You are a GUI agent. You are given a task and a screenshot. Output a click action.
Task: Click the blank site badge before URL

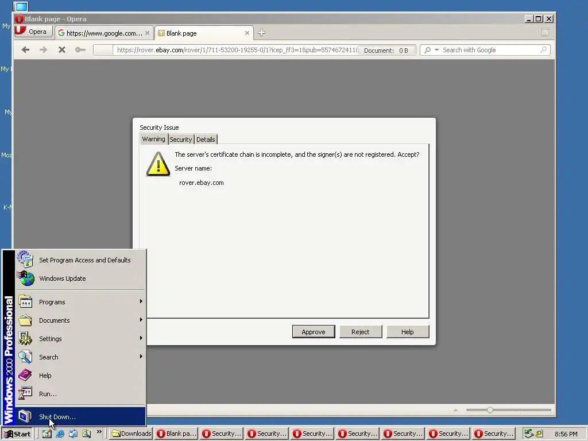[103, 50]
